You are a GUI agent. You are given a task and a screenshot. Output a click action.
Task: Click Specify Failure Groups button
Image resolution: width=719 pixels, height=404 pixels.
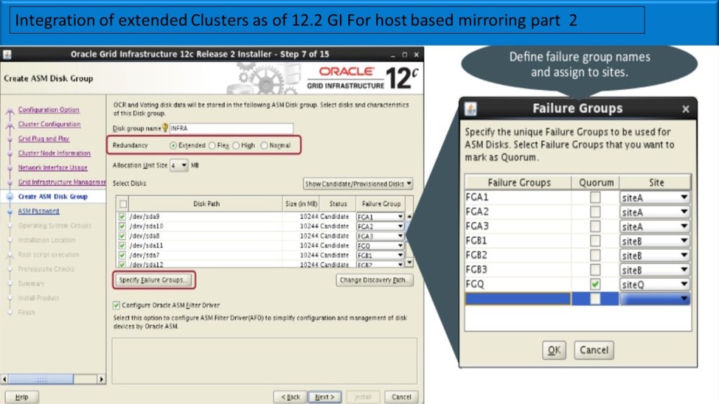(153, 280)
